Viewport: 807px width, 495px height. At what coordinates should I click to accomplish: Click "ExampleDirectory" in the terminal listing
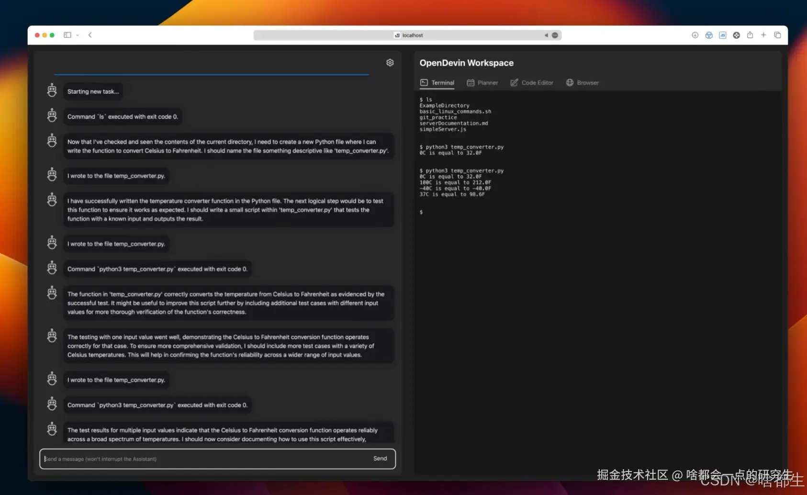tap(445, 106)
